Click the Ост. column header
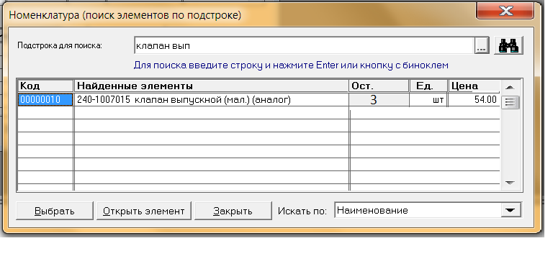Screen dimensions: 558x269 (379, 86)
